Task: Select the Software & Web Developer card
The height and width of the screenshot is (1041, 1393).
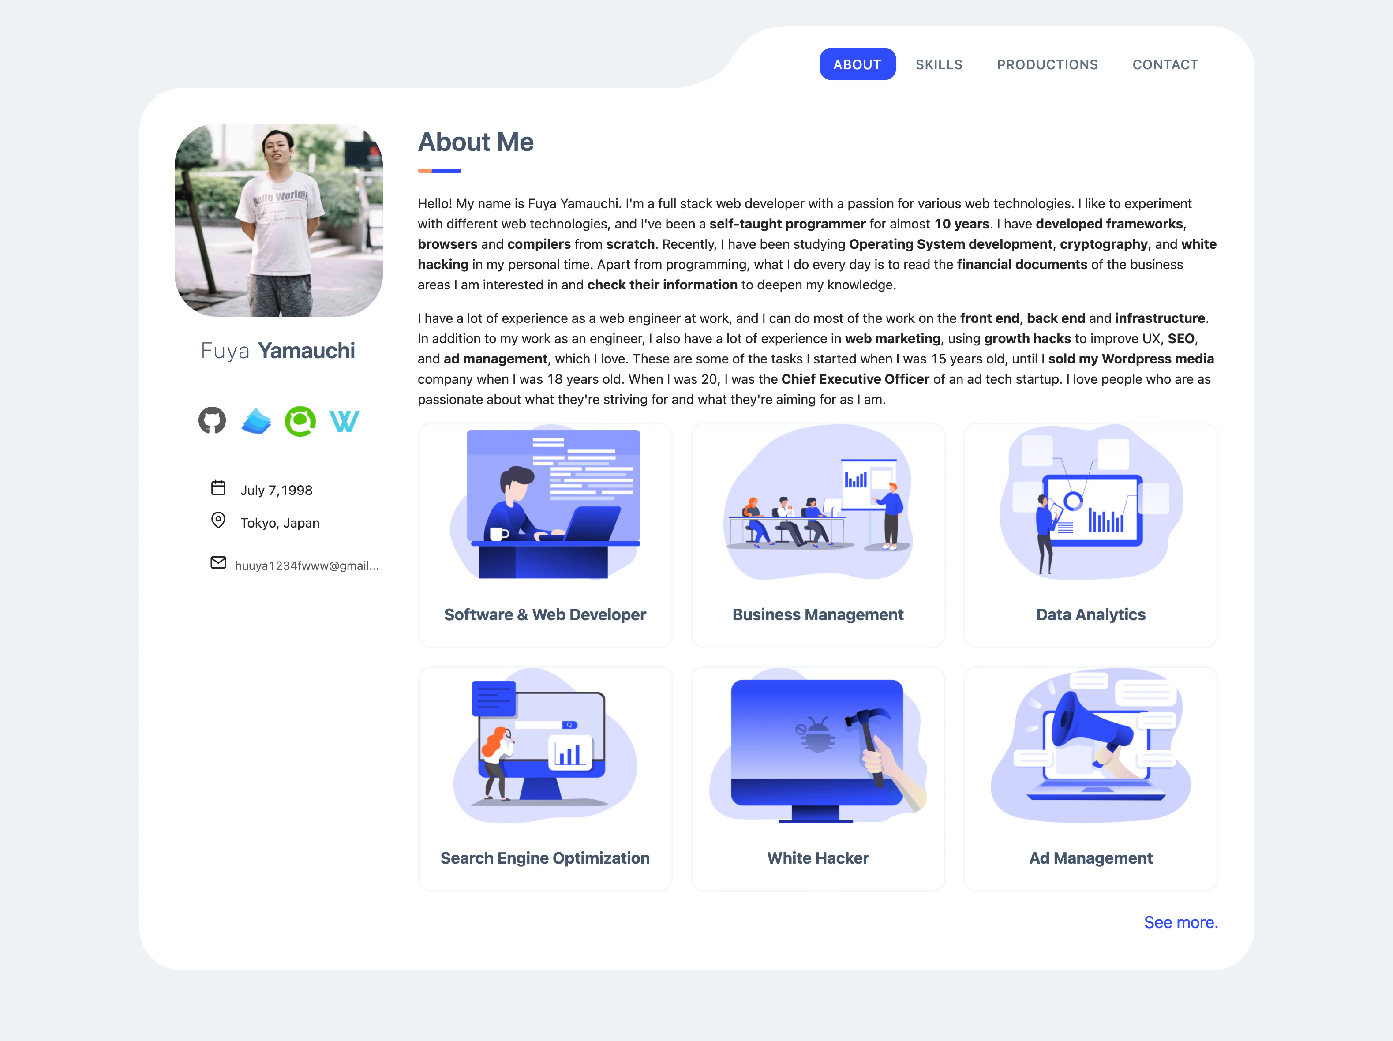Action: (545, 535)
